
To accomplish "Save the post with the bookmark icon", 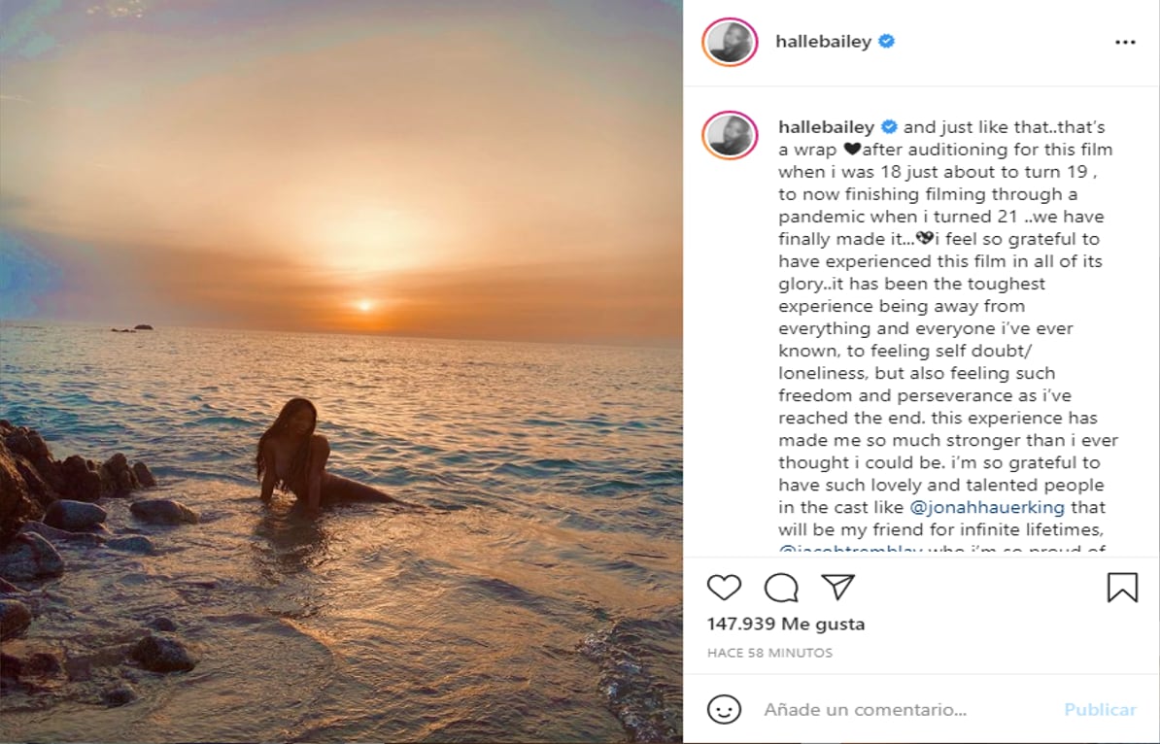I will [1122, 588].
